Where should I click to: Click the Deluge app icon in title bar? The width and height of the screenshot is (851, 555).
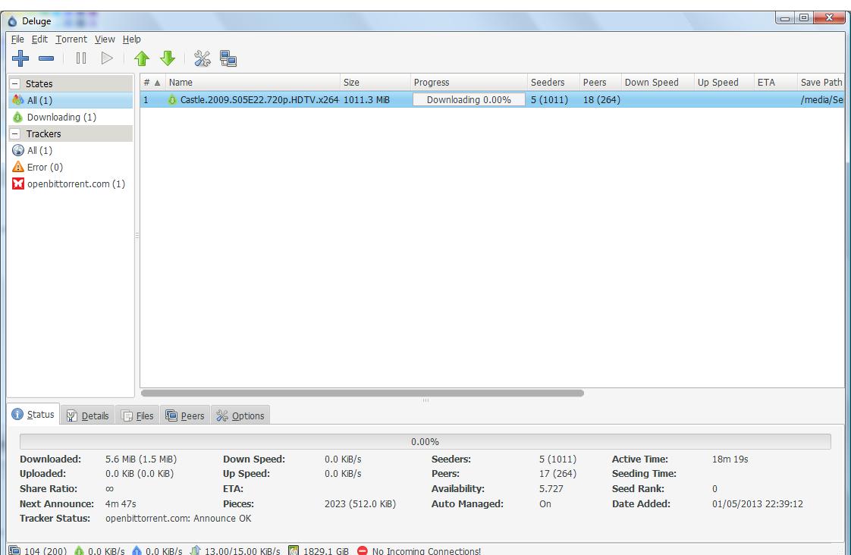[x=12, y=21]
